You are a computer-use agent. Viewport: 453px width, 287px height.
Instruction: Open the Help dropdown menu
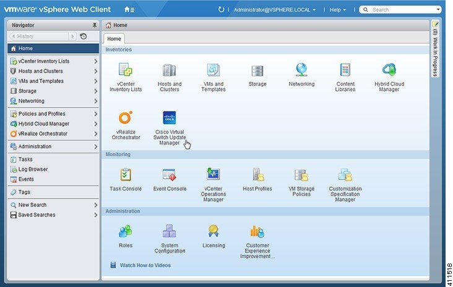(x=337, y=10)
